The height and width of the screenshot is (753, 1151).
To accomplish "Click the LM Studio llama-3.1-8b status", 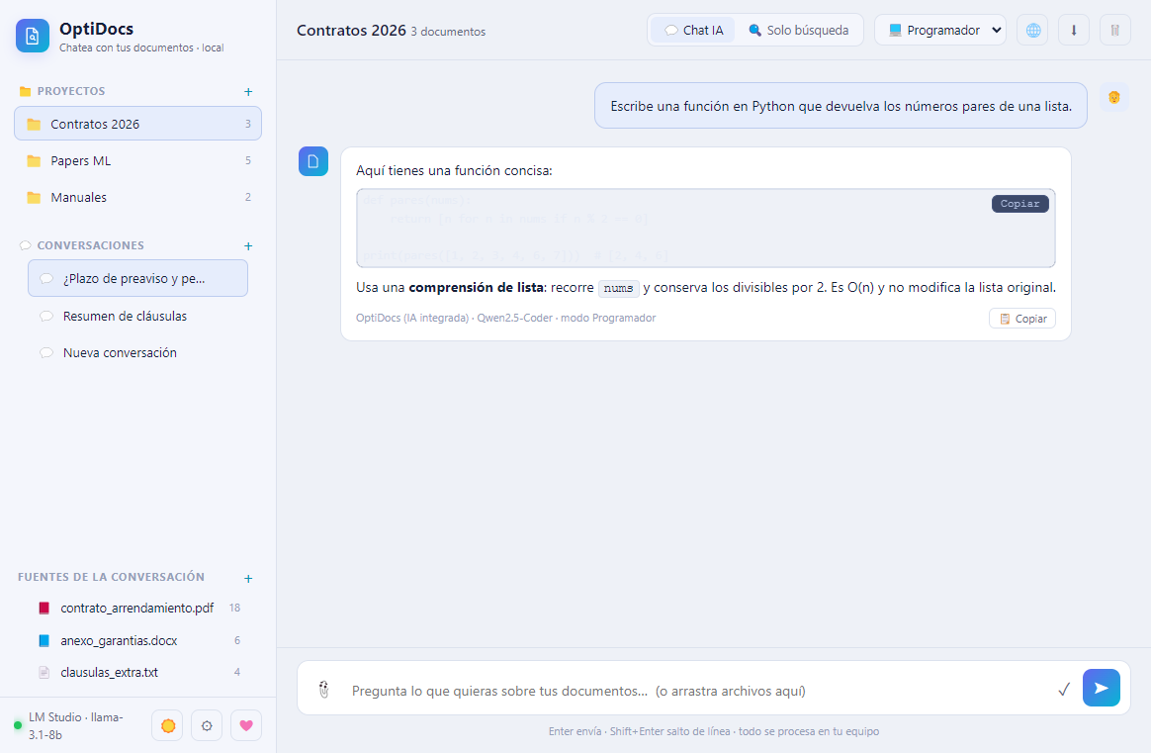I will 70,726.
